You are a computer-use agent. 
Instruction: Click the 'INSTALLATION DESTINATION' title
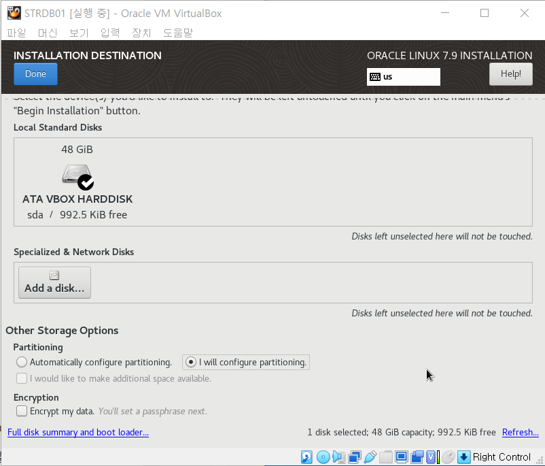pyautogui.click(x=88, y=55)
